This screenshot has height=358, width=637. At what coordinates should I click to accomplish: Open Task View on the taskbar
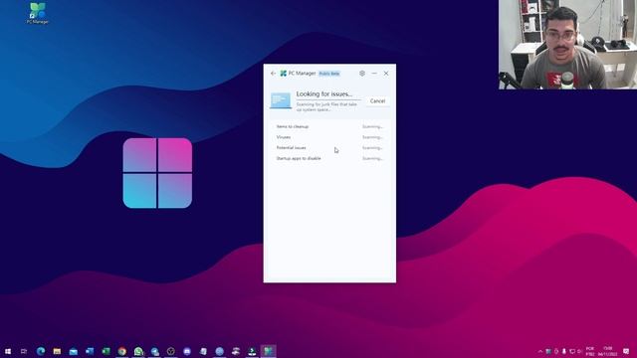[x=24, y=351]
